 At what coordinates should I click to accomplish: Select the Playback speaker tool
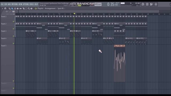(x=32, y=9)
